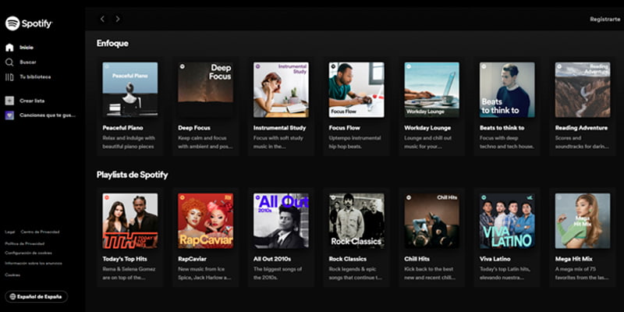The height and width of the screenshot is (312, 624).
Task: Go to Inicio using the home icon
Action: [x=9, y=48]
